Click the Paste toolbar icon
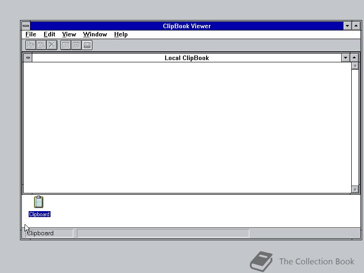 [41, 45]
